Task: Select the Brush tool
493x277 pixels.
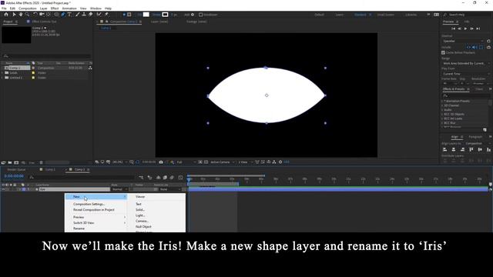Action: 77,15
